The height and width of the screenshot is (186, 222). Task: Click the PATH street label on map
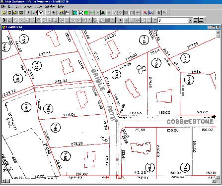(x=111, y=113)
